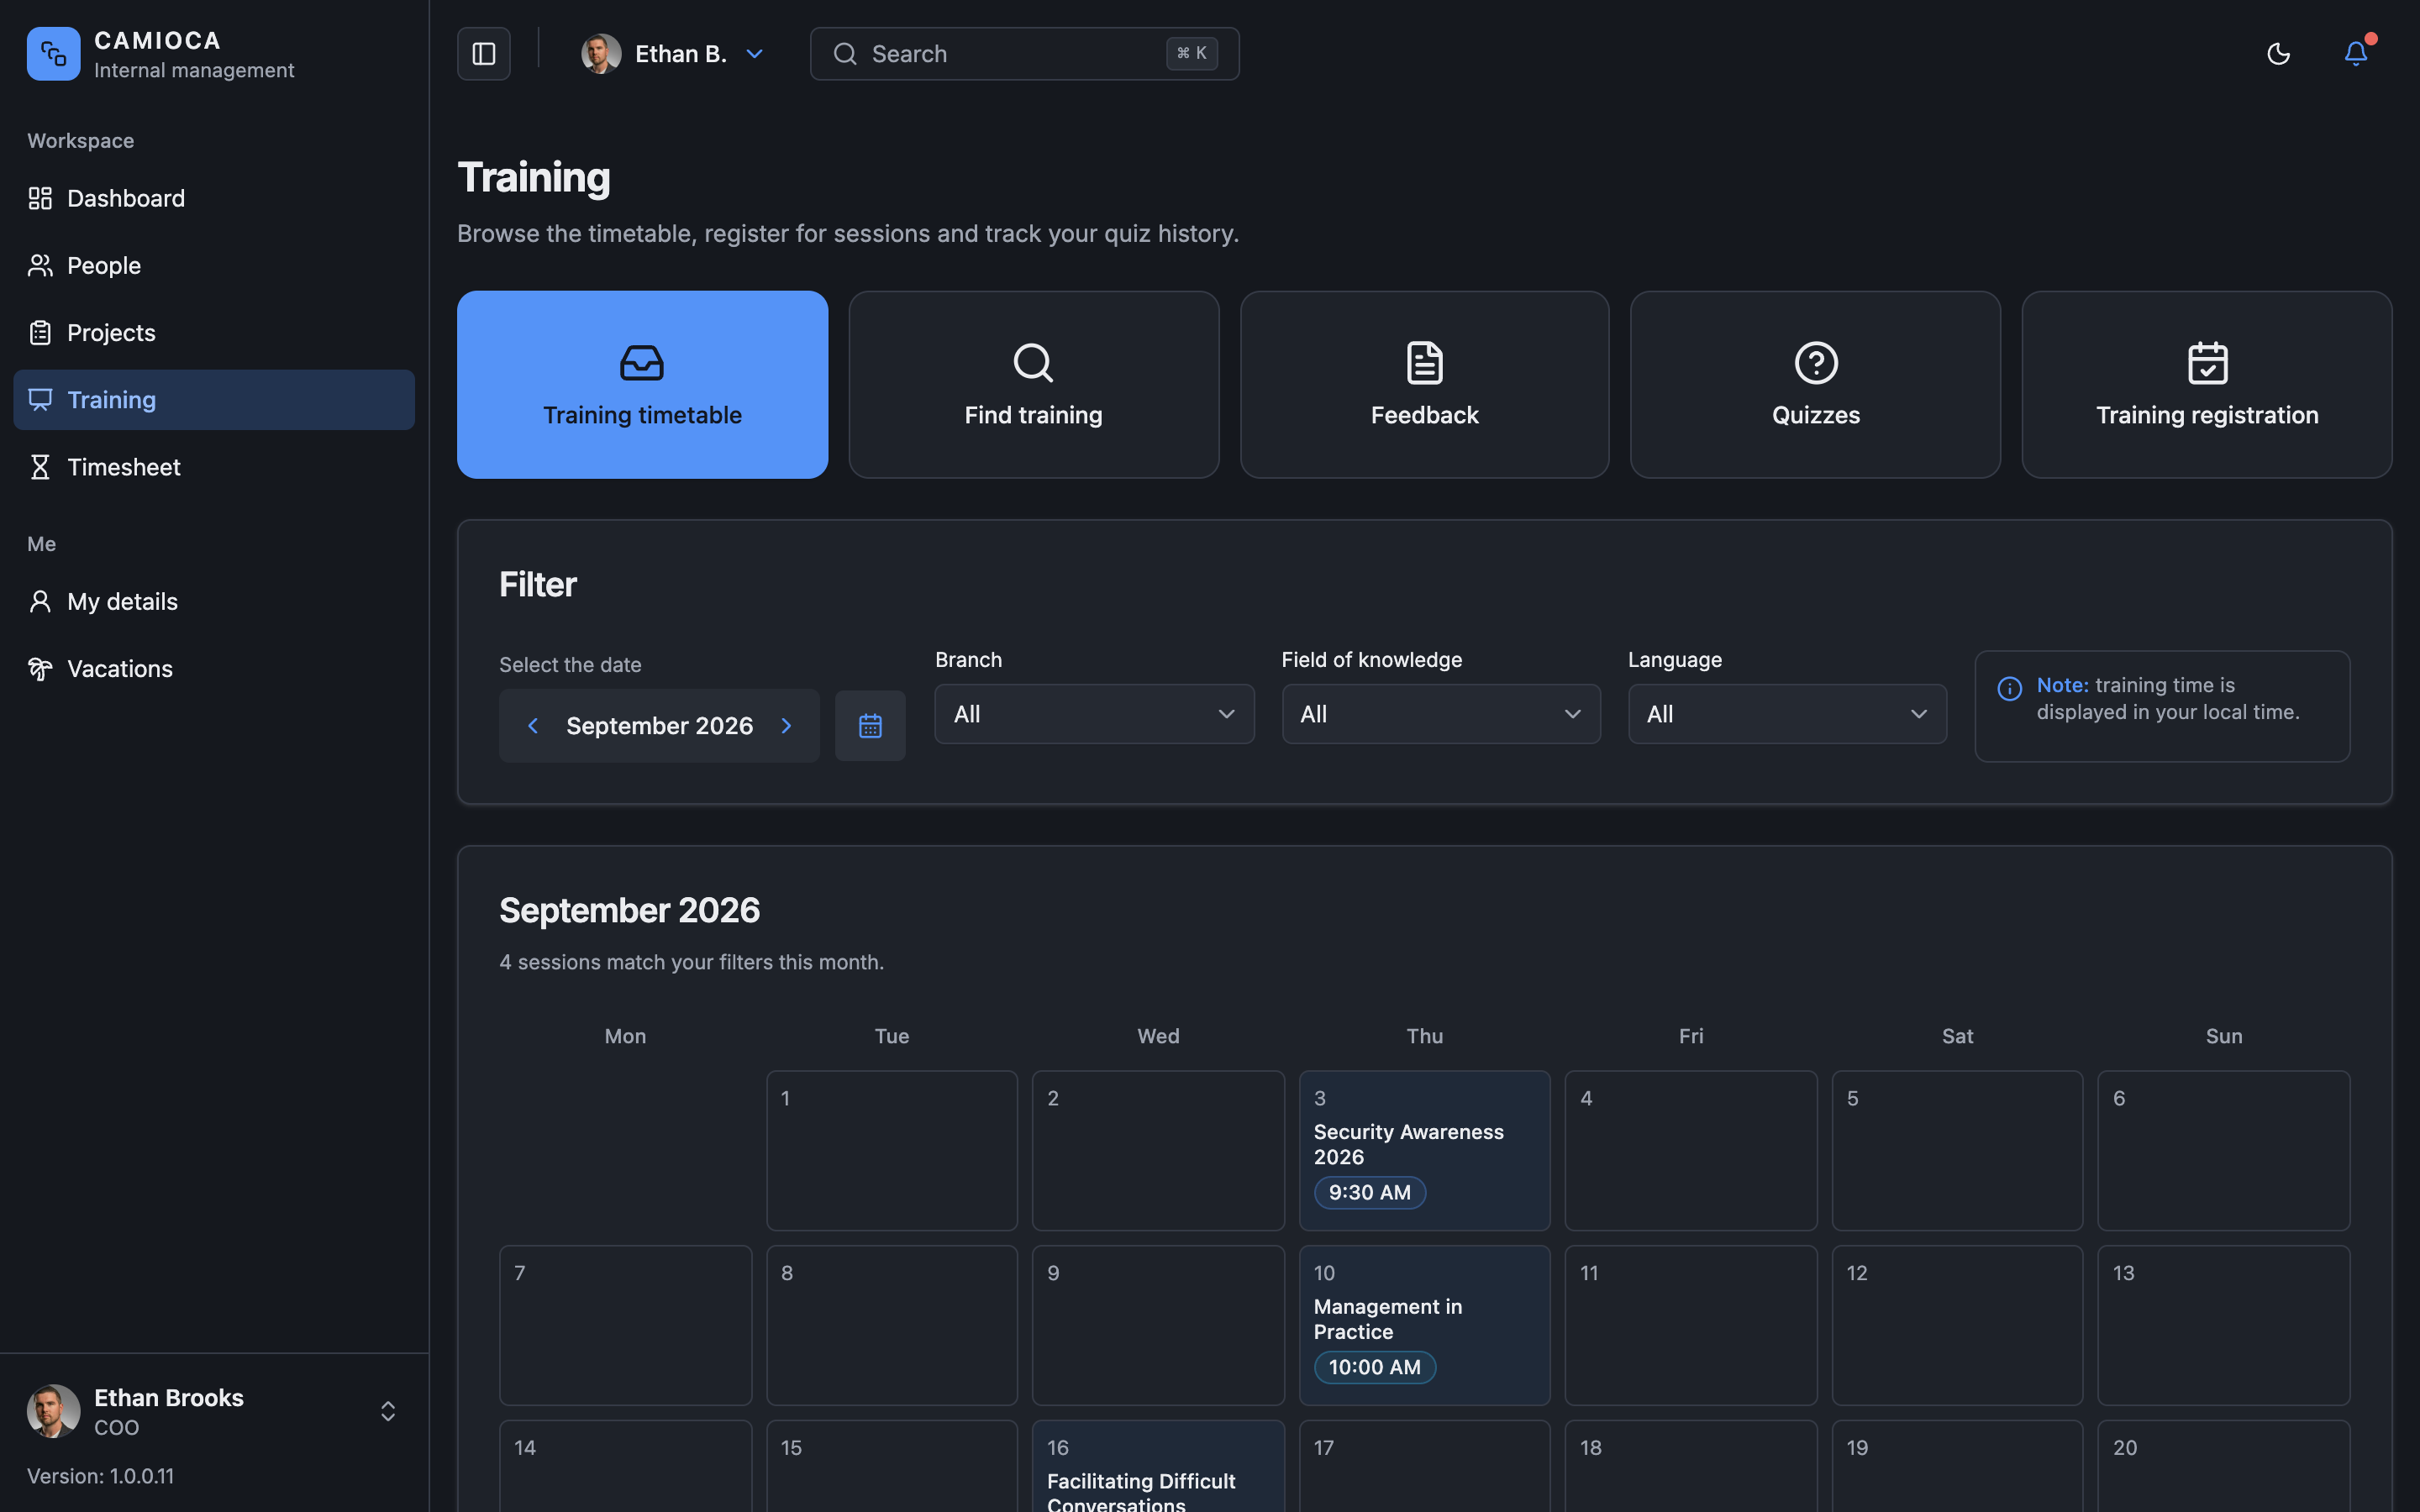Select September 7 calendar cell
The height and width of the screenshot is (1512, 2420).
[x=625, y=1325]
